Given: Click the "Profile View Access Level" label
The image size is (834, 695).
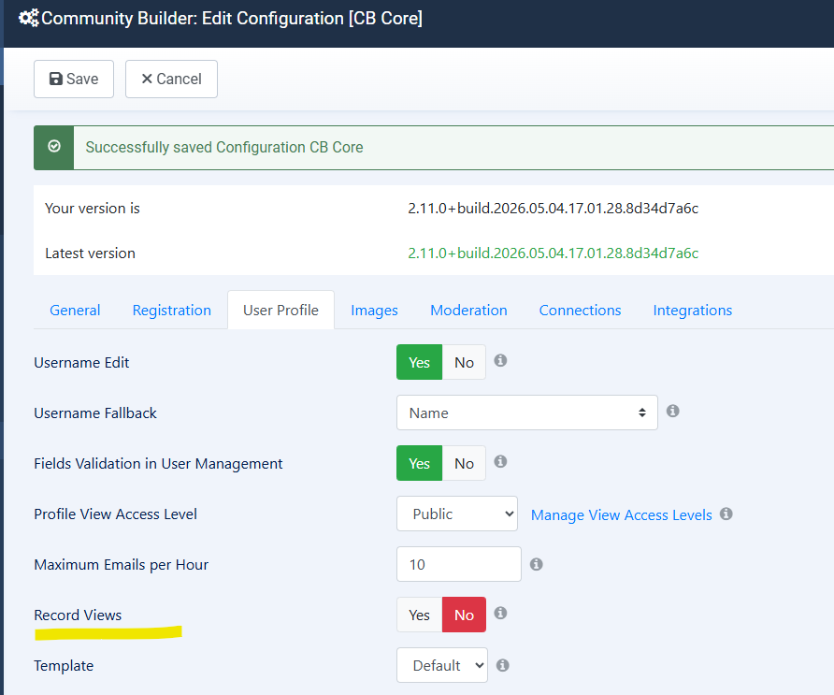Looking at the screenshot, I should pos(115,514).
